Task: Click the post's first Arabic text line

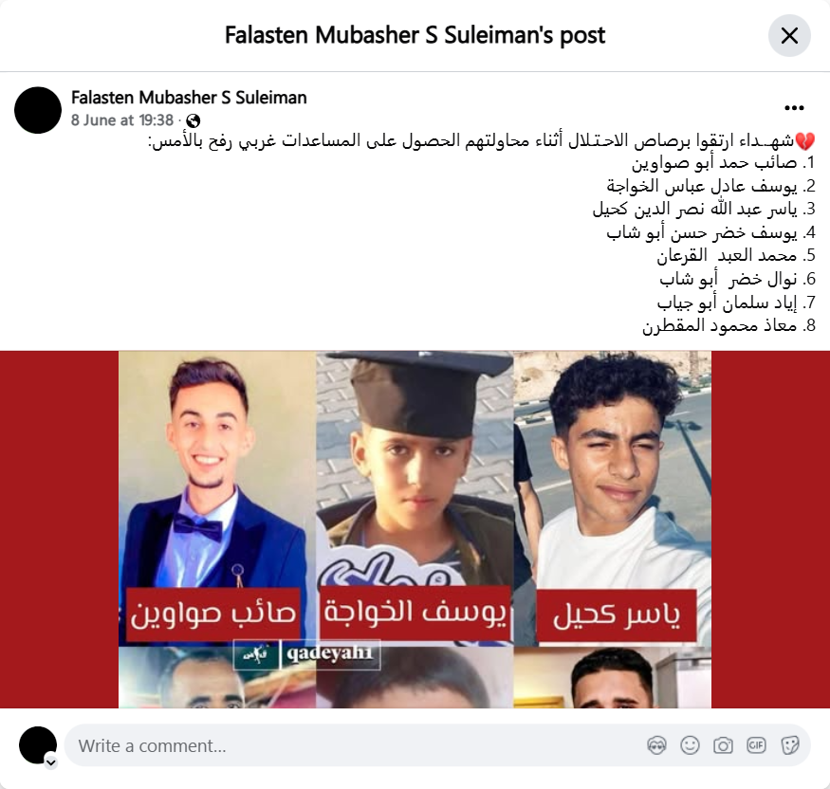Action: tap(482, 141)
